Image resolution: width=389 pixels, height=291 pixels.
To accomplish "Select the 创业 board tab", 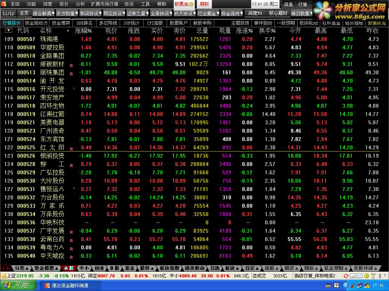I will coord(99,268).
